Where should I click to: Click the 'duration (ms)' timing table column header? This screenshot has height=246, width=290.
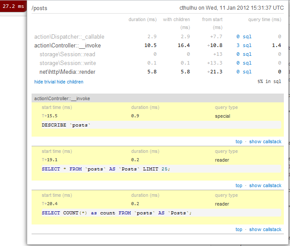pyautogui.click(x=143, y=19)
